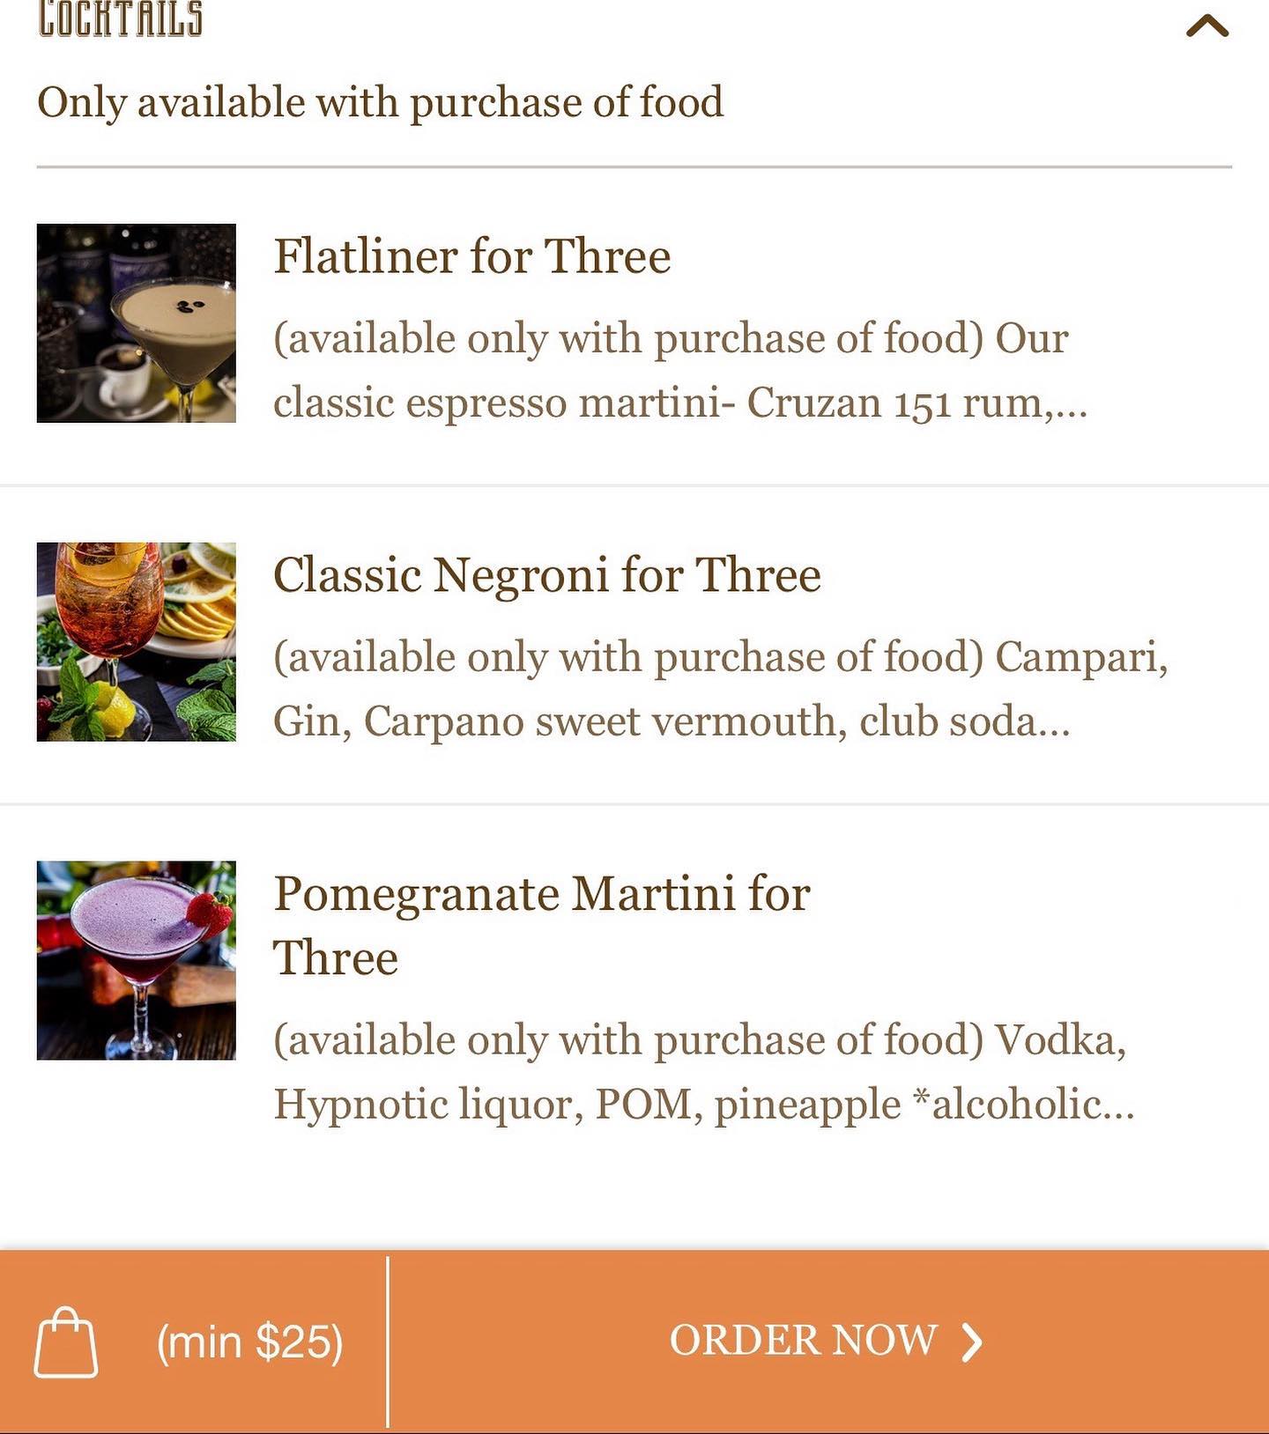The width and height of the screenshot is (1269, 1434).
Task: Select the Flatliner for Three title
Action: point(471,257)
